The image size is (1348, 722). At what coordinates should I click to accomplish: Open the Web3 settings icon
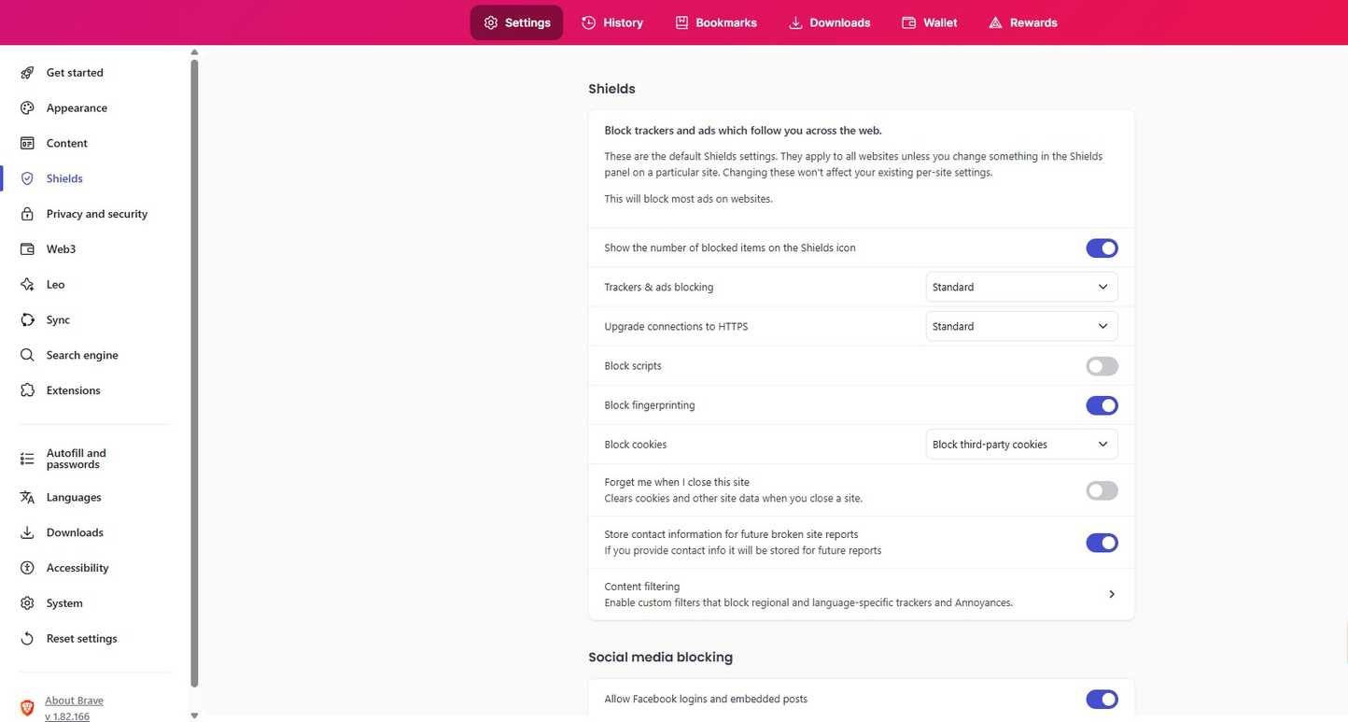pos(26,248)
